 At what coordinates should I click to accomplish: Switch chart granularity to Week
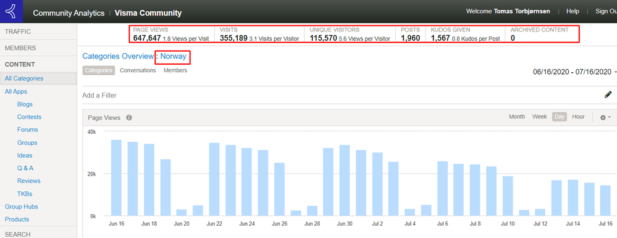(x=539, y=117)
